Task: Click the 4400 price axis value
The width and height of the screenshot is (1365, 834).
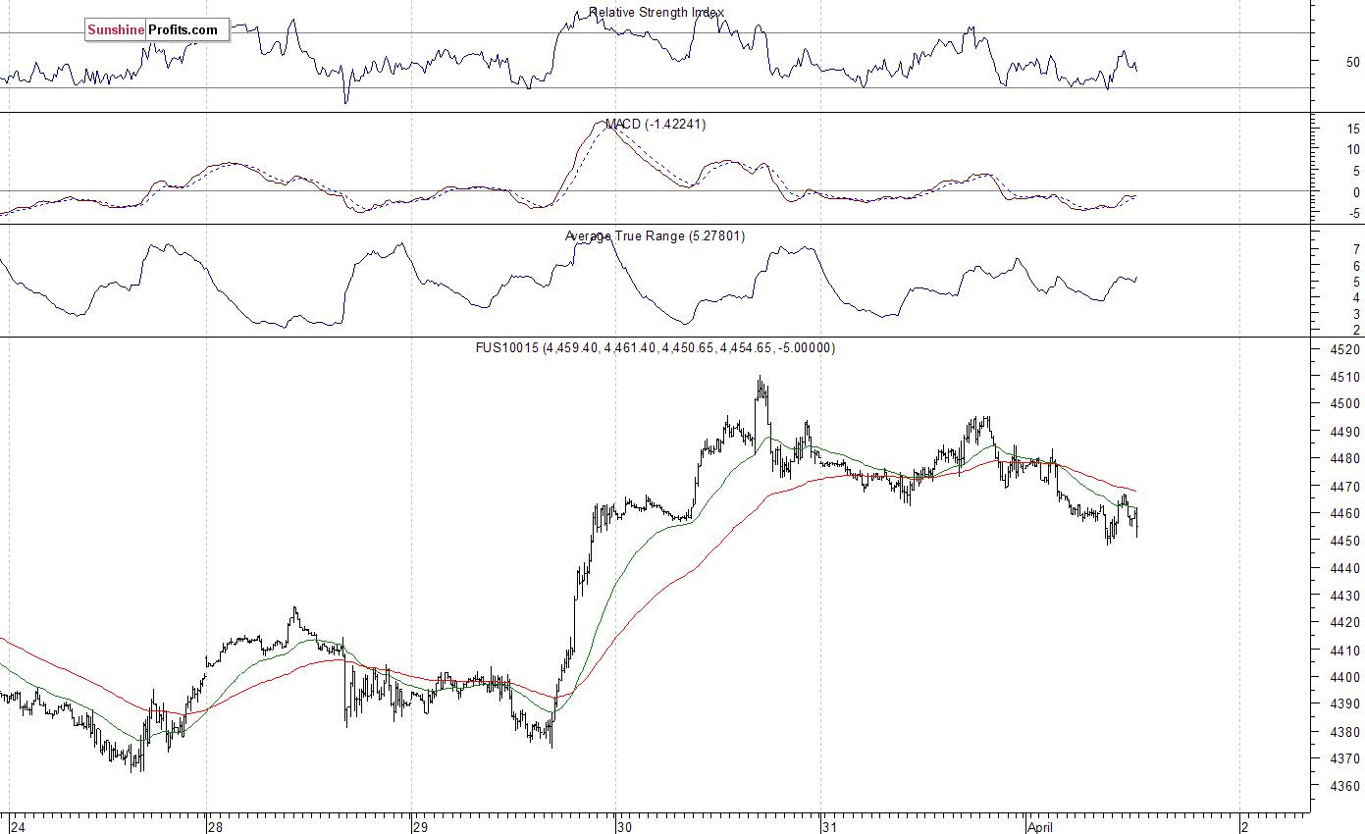Action: coord(1343,678)
